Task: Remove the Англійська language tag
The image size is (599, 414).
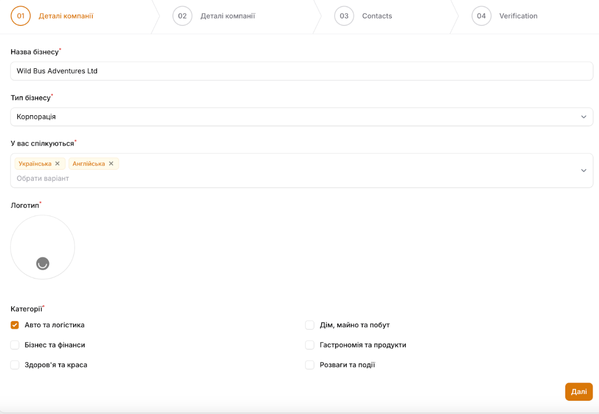Action: point(111,164)
